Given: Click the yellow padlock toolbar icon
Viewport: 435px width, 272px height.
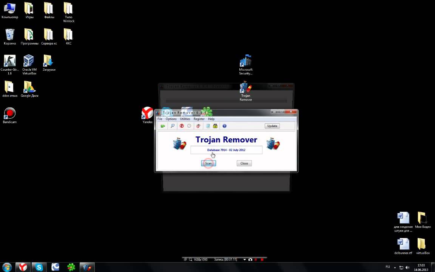Looking at the screenshot, I should click(x=215, y=126).
